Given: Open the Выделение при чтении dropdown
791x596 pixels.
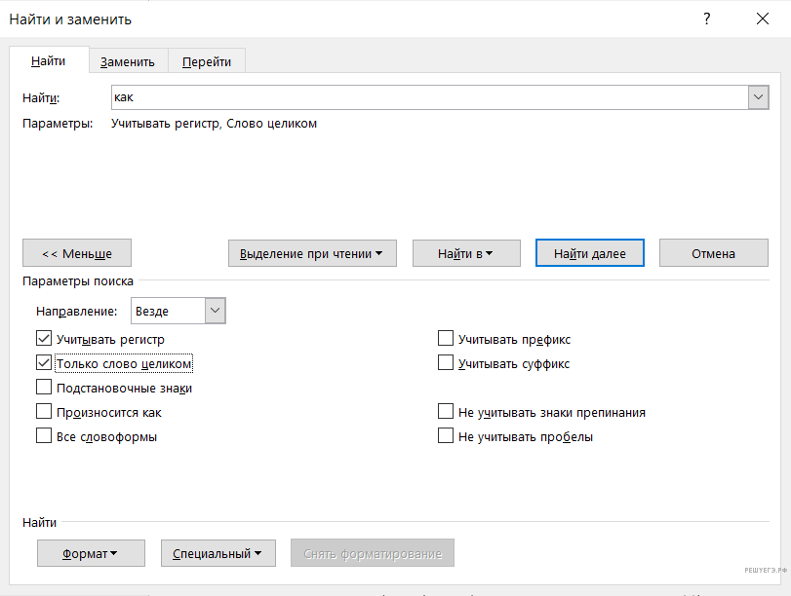Looking at the screenshot, I should pyautogui.click(x=312, y=253).
